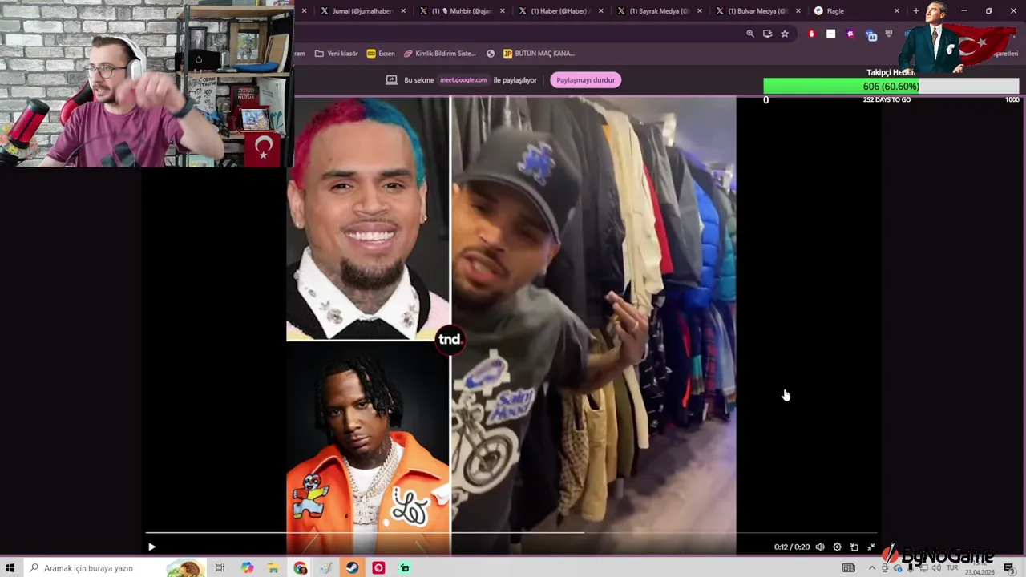The image size is (1026, 577).
Task: Click the red extension icon
Action: (812, 34)
